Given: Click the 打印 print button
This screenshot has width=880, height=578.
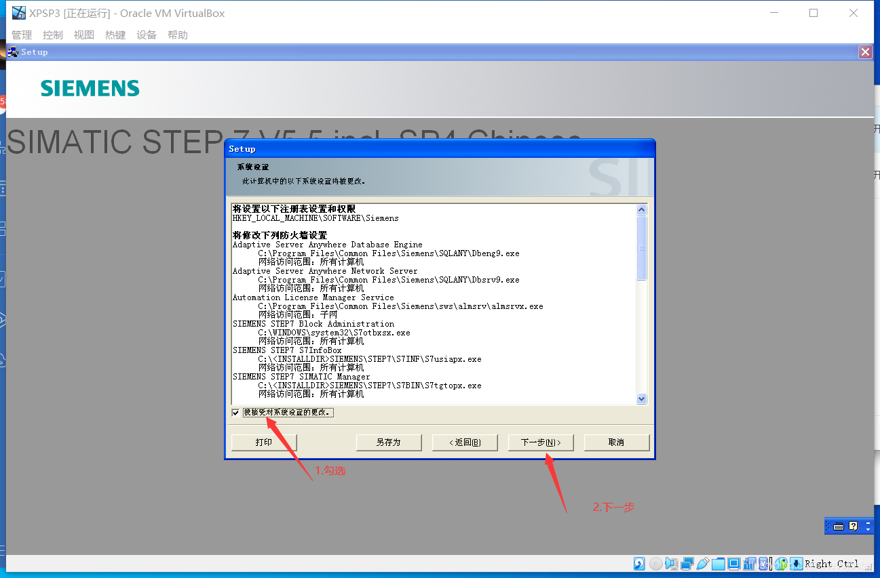Looking at the screenshot, I should tap(264, 442).
